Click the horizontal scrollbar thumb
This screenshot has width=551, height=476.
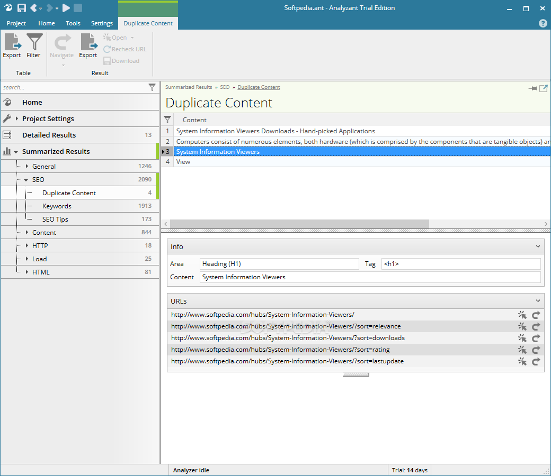[299, 224]
